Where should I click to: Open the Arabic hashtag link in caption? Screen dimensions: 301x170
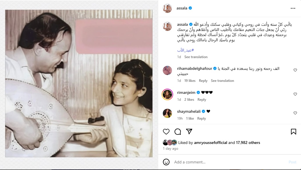(185, 50)
